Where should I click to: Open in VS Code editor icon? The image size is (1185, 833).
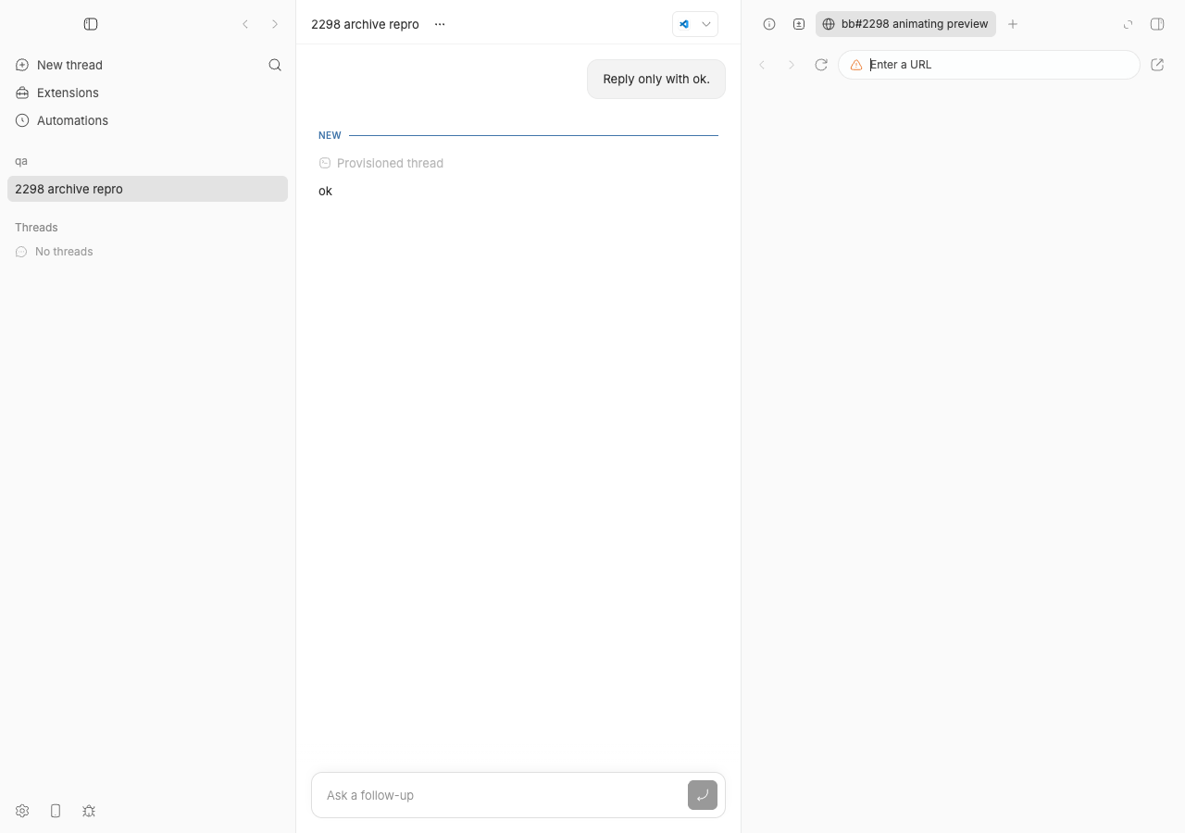pyautogui.click(x=684, y=24)
